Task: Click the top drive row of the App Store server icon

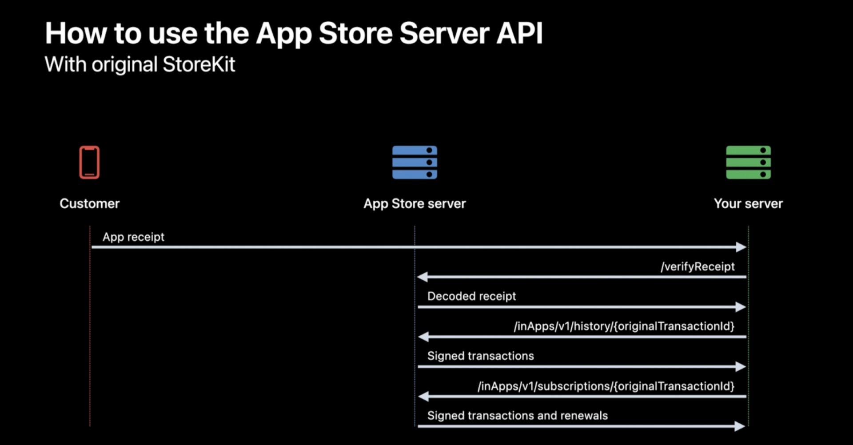Action: 414,150
